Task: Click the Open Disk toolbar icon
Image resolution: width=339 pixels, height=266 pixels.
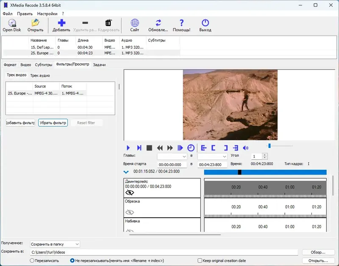Action: click(11, 23)
